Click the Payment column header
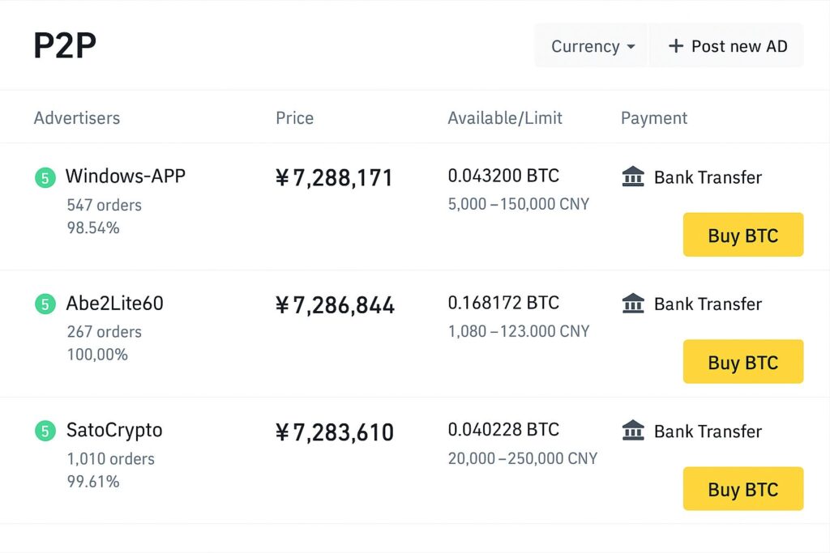The width and height of the screenshot is (830, 553). (x=654, y=118)
